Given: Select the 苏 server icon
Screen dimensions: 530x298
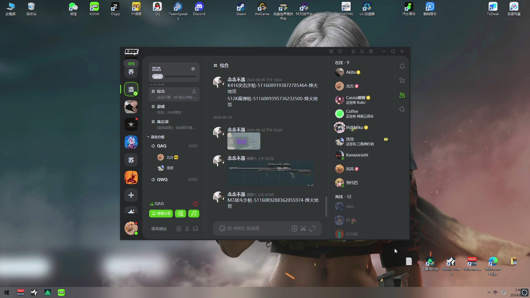Looking at the screenshot, I should coord(131,160).
